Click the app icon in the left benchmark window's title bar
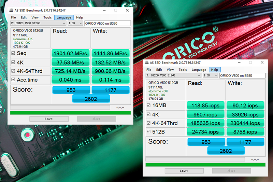Viewport: 273px width, 182px height. pyautogui.click(x=11, y=10)
